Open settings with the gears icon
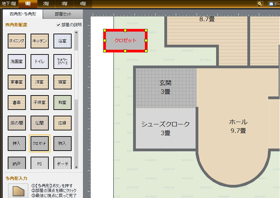The width and height of the screenshot is (280, 198). click(260, 4)
